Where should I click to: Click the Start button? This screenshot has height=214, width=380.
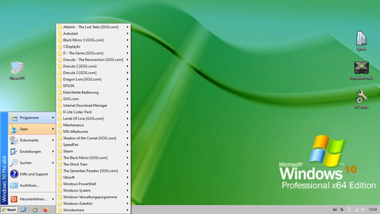coord(9,210)
